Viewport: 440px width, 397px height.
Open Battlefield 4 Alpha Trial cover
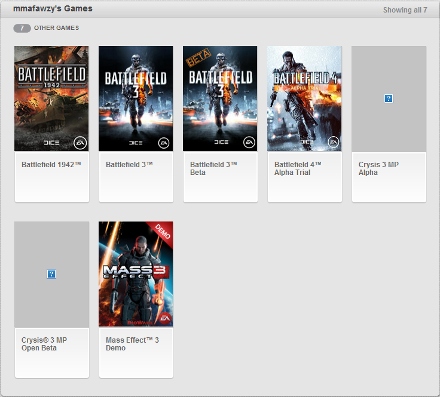click(x=304, y=99)
